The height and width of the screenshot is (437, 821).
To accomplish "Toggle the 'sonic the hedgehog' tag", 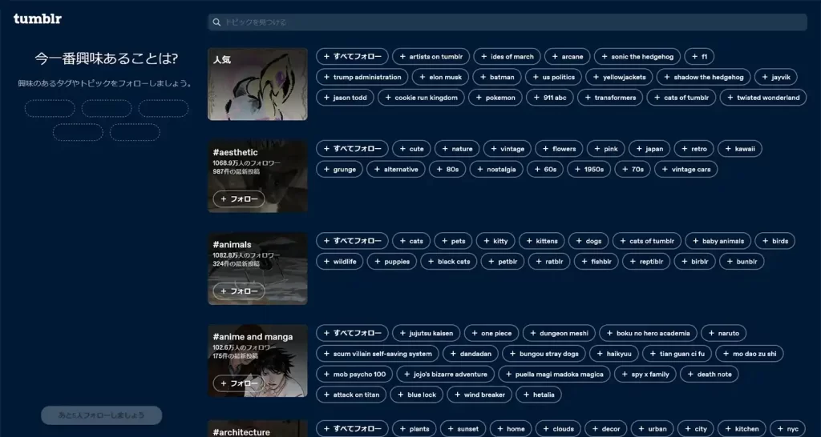I will (637, 57).
